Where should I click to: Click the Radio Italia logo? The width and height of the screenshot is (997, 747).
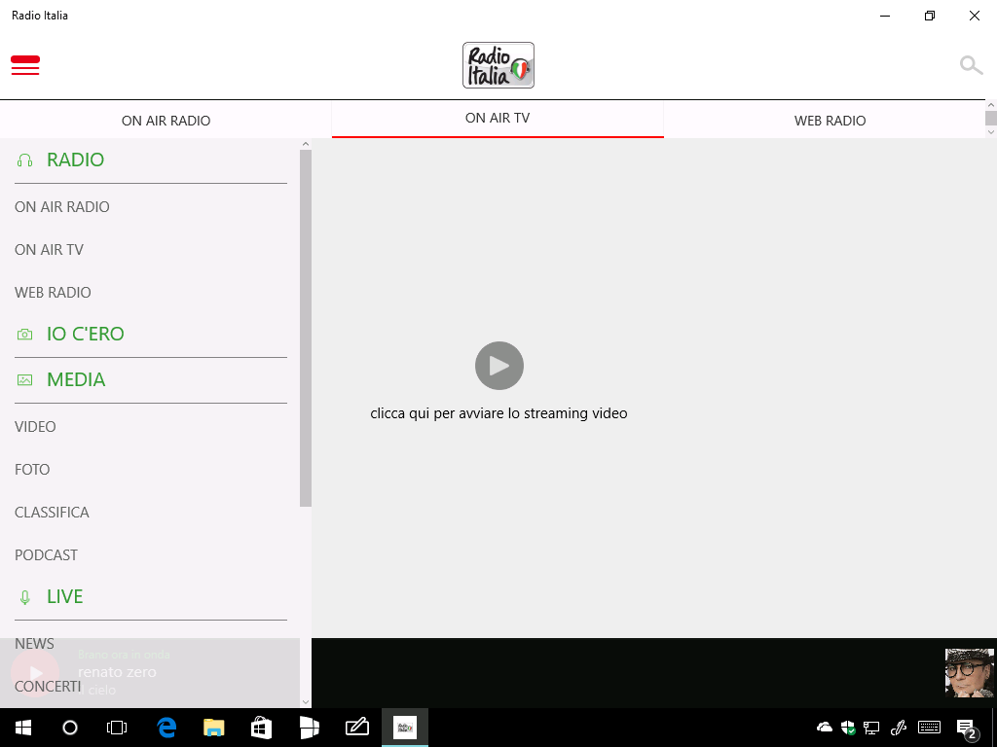coord(498,65)
